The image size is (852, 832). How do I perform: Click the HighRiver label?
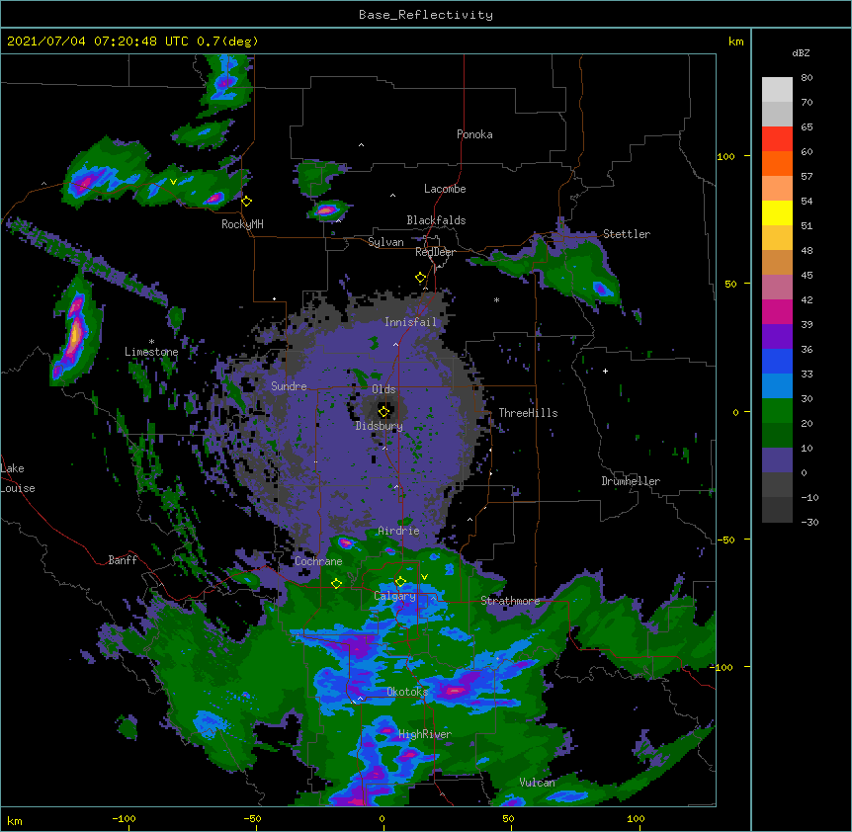point(425,734)
